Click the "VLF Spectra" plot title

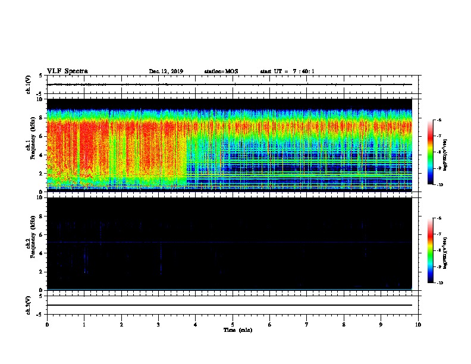[67, 71]
